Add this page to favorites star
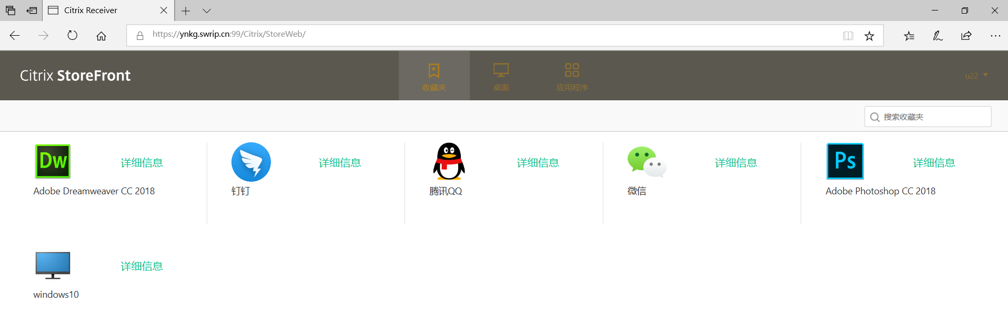This screenshot has width=1008, height=313. click(869, 36)
